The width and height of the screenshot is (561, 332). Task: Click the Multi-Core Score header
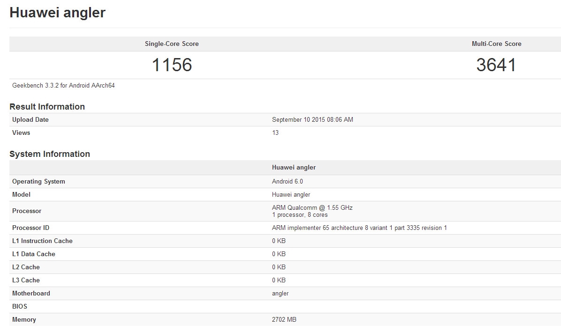coord(496,44)
